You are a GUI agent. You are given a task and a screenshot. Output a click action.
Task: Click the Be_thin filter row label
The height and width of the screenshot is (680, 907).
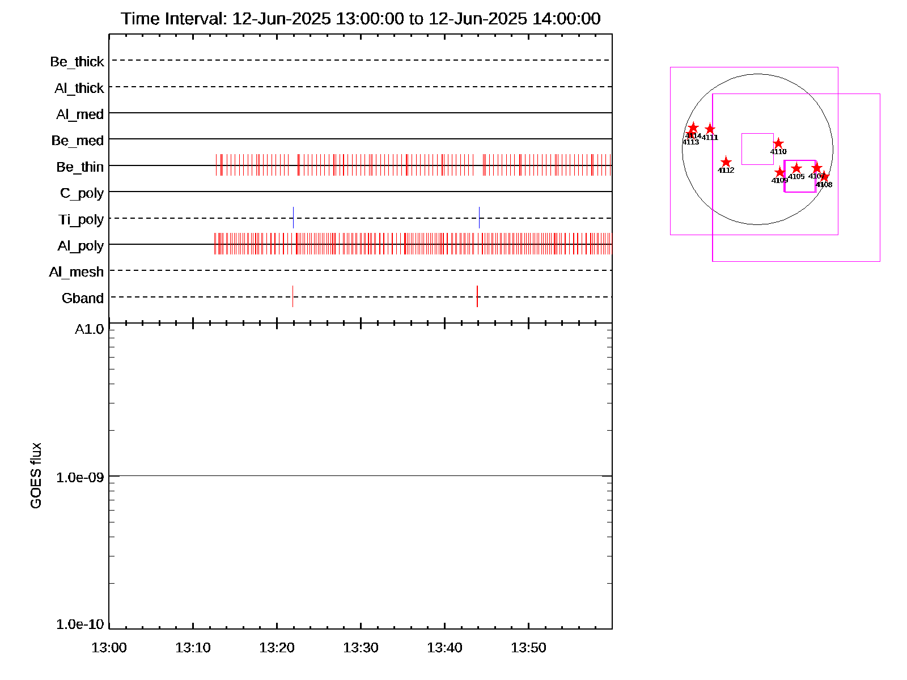tap(80, 167)
